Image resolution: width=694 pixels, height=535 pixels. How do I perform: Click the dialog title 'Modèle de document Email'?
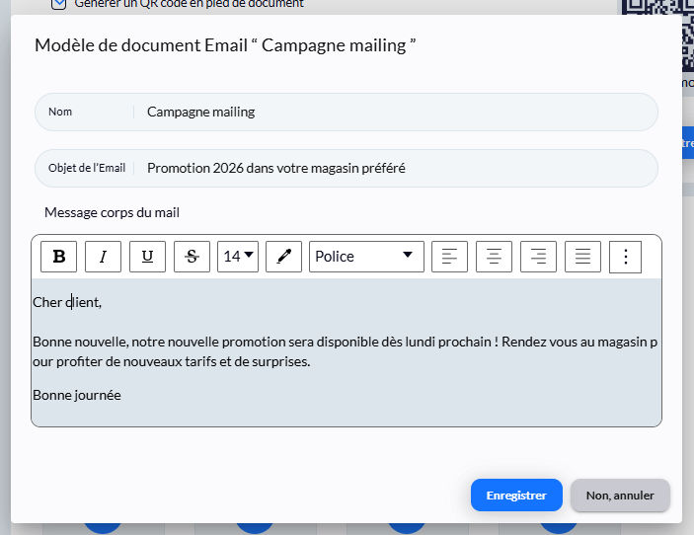[x=225, y=45]
